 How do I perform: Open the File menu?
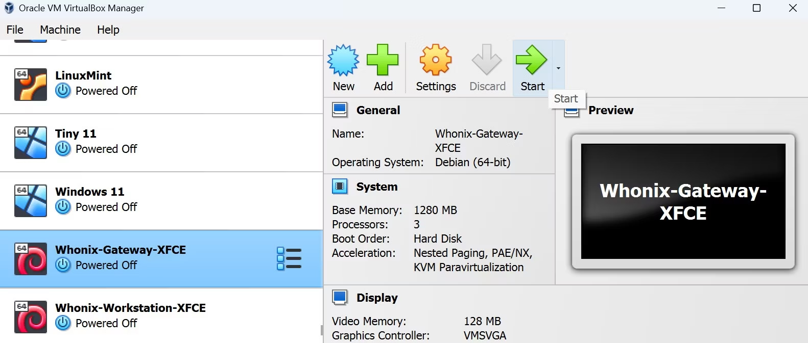click(x=15, y=30)
